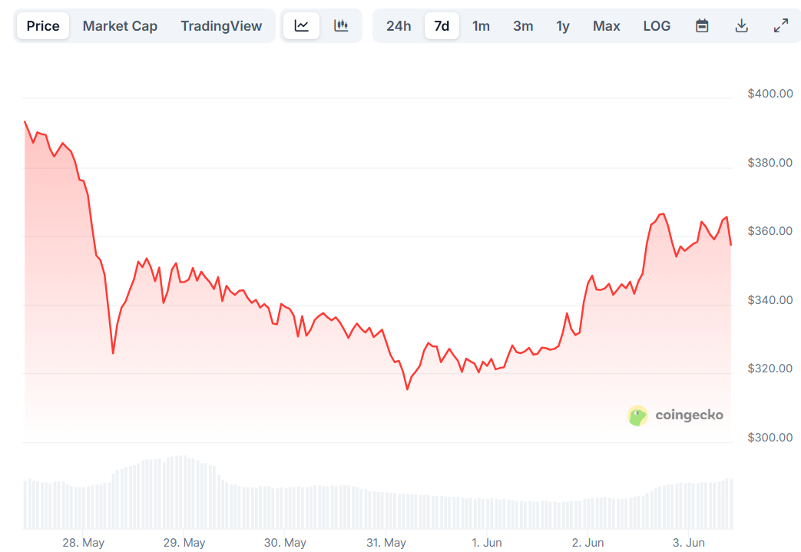Viewport: 801px width, 552px height.
Task: Expand chart to fullscreen
Action: [x=780, y=25]
